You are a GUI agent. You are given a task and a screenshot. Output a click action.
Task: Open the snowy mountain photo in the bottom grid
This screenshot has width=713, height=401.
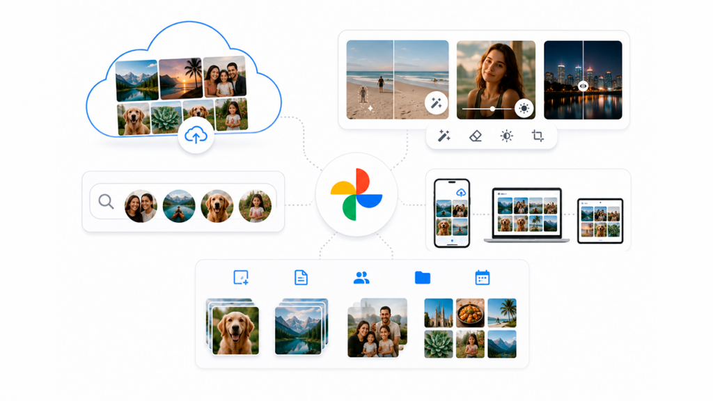pyautogui.click(x=502, y=344)
